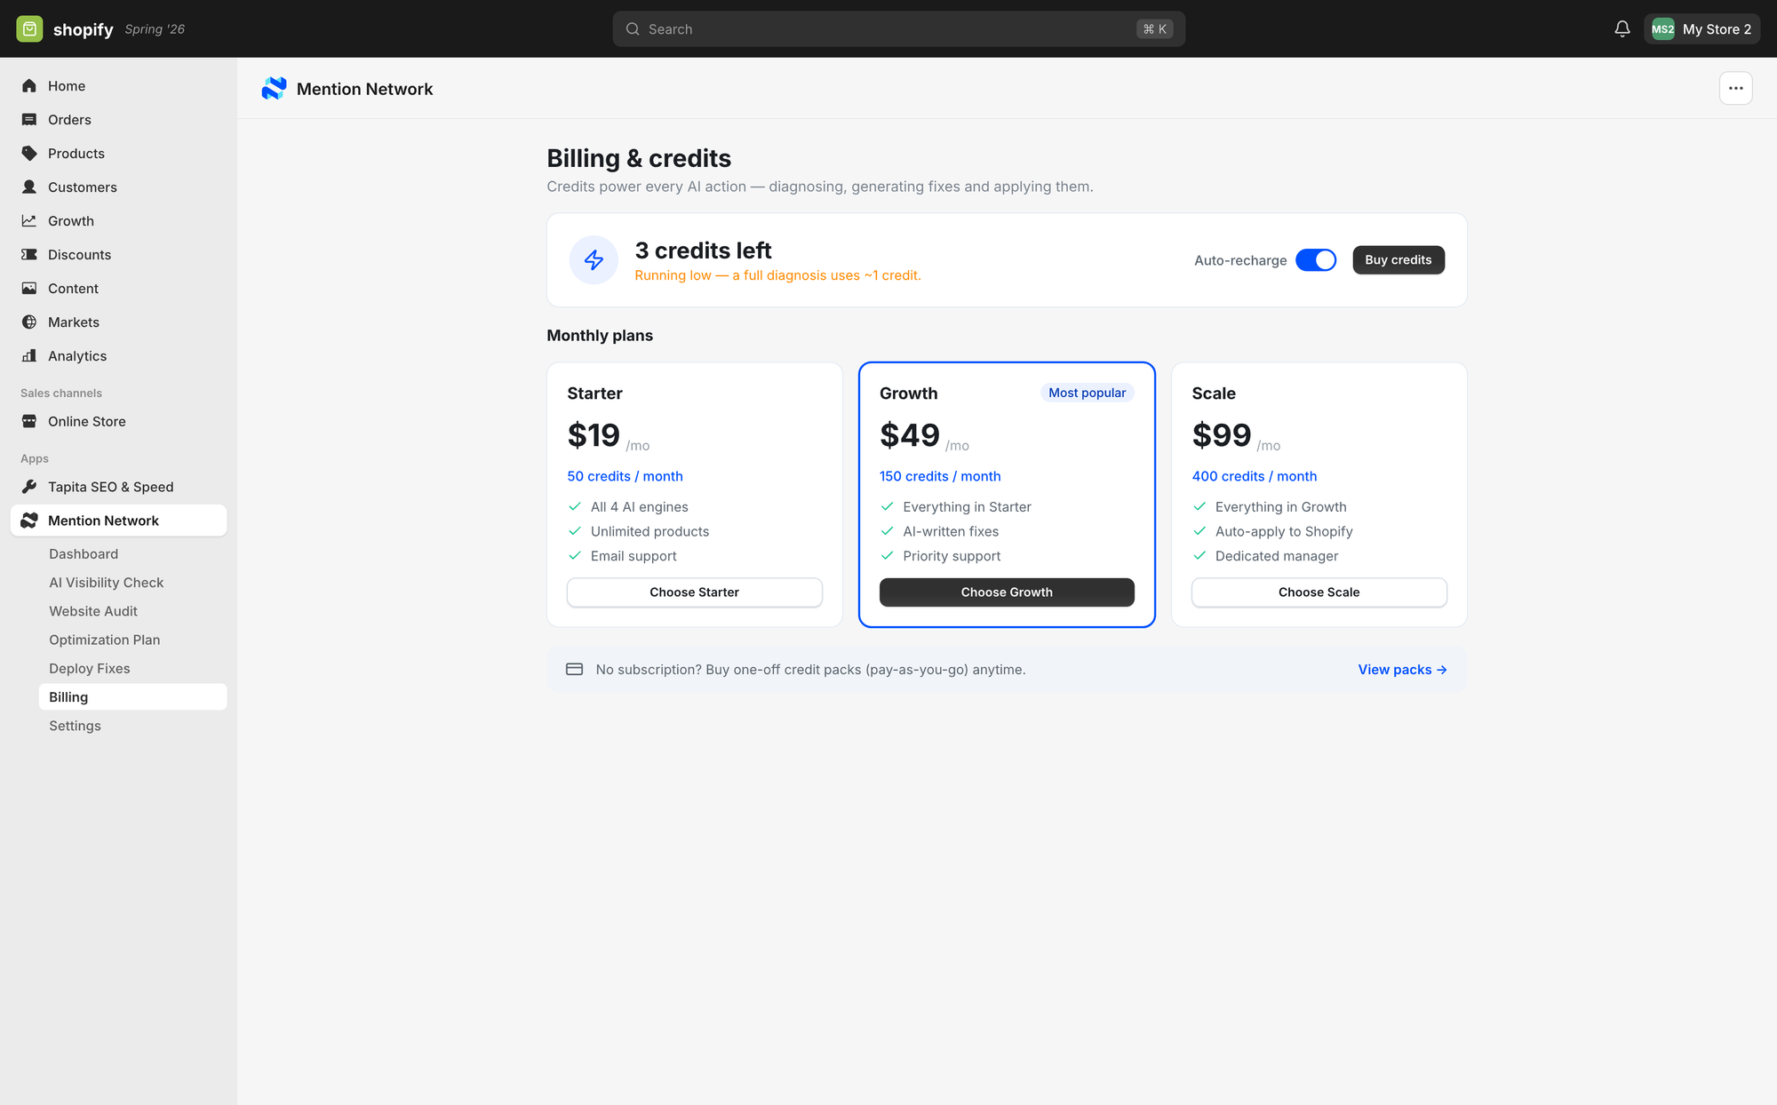The width and height of the screenshot is (1777, 1105).
Task: Click the credit card icon in packs banner
Action: pos(574,670)
